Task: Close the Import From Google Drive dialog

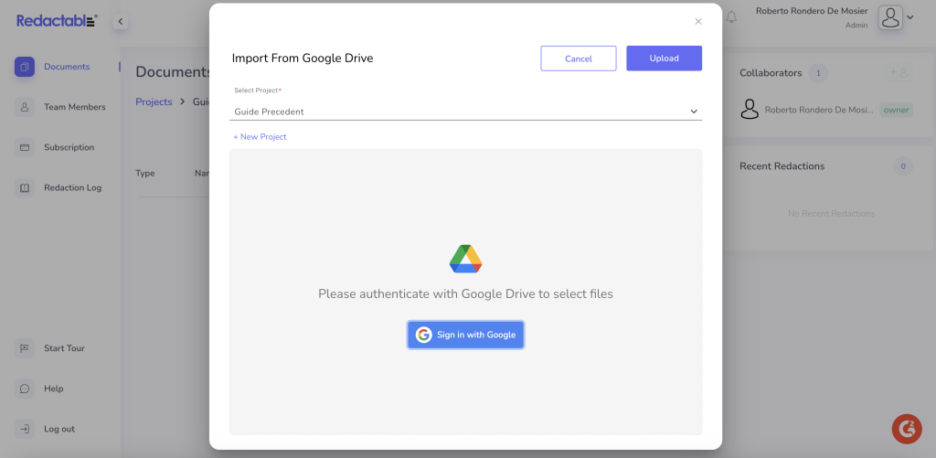Action: [x=698, y=21]
